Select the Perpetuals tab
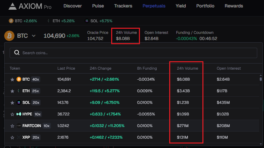Screen dimensions: 264x148 coord(154,6)
